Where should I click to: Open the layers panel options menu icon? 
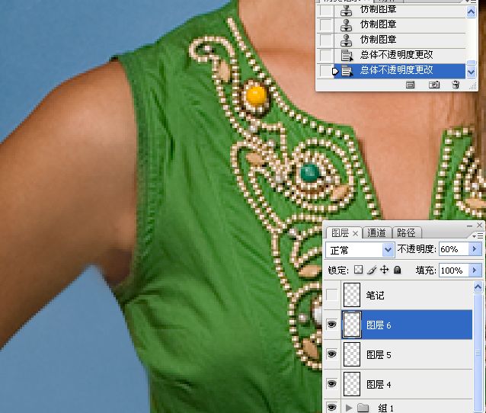coord(478,236)
